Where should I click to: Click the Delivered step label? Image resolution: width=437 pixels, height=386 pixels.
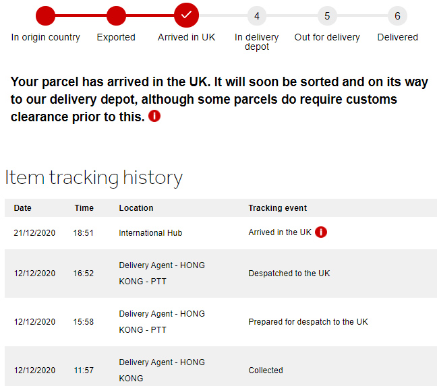tap(397, 37)
